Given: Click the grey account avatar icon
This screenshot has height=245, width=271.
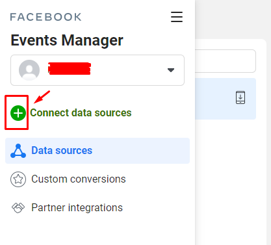Looking at the screenshot, I should 29,70.
